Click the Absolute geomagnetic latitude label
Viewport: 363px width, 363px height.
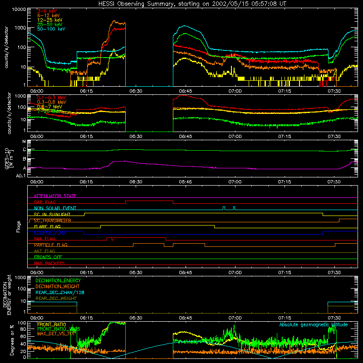314,324
